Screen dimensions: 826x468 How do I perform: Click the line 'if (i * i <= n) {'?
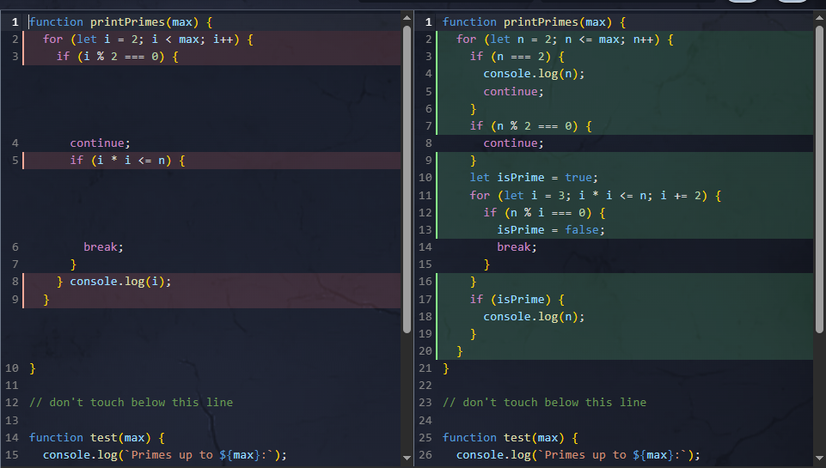click(127, 161)
